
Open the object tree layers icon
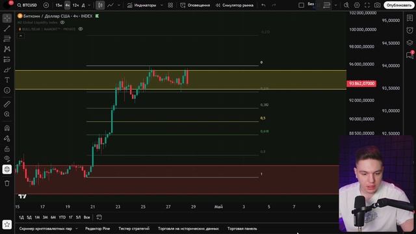point(409,43)
